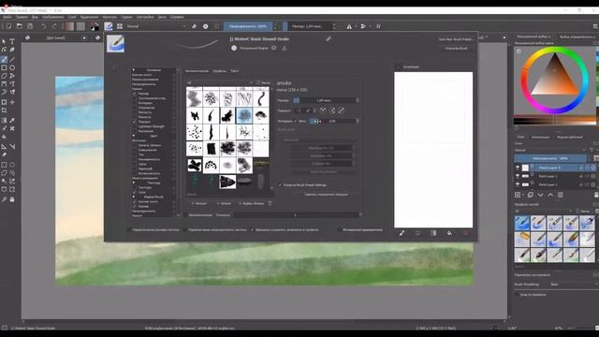Toggle visibility of bottom paint layer
599x337 pixels.
(518, 184)
